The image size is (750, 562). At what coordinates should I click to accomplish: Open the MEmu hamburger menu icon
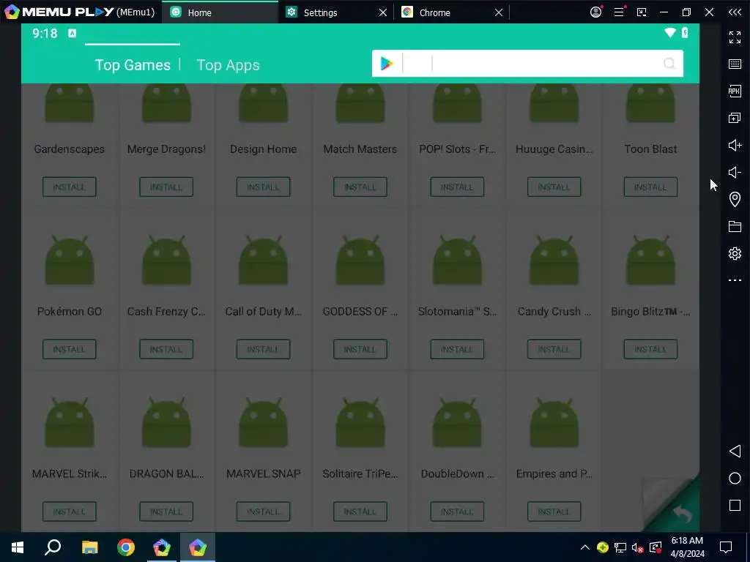coord(619,12)
